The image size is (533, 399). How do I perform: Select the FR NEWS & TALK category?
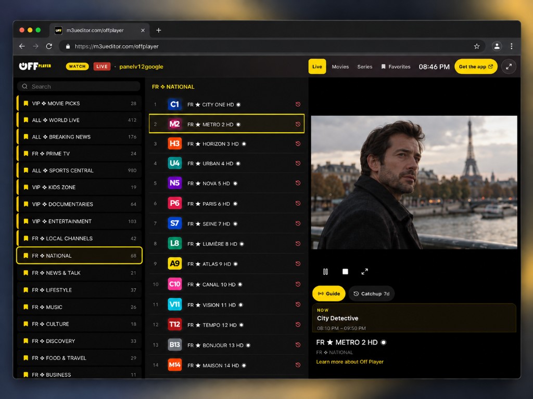click(x=79, y=273)
